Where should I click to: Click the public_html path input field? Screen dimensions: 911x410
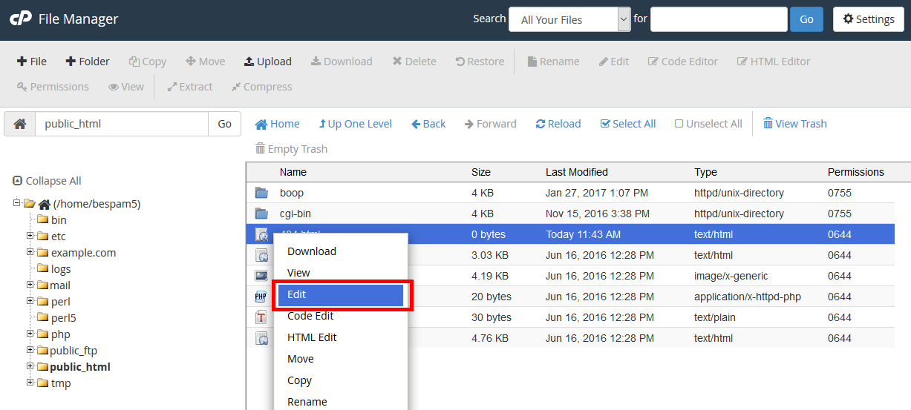122,124
